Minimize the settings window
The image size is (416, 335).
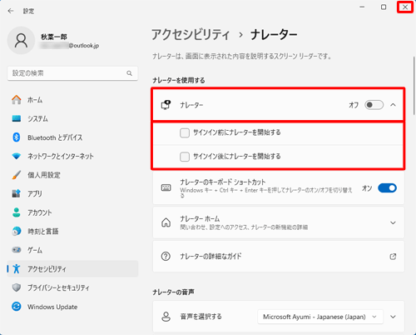click(362, 7)
